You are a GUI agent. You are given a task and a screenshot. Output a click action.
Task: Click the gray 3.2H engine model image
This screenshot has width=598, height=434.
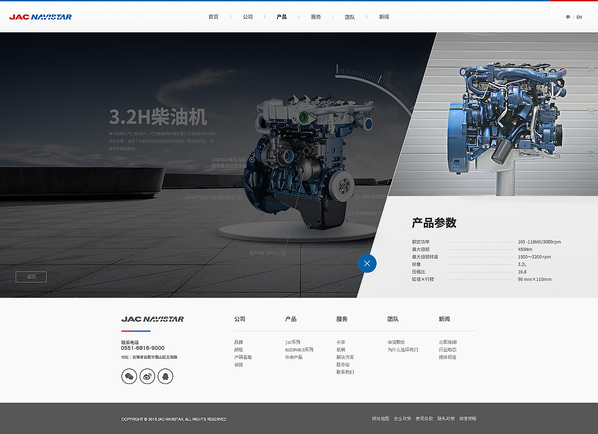308,161
